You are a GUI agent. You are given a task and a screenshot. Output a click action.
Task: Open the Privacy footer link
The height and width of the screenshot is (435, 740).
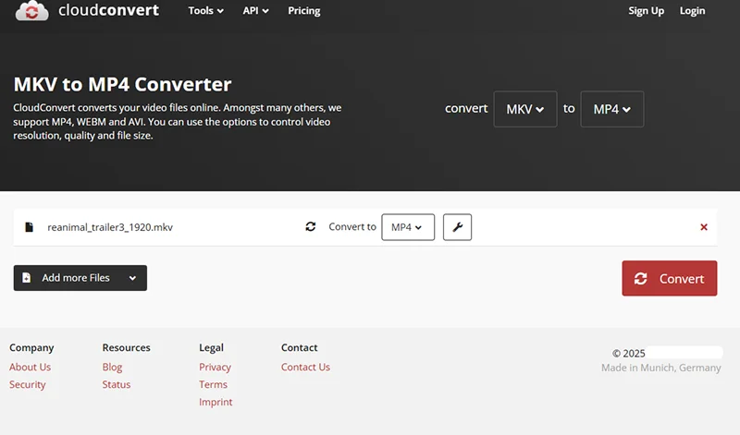(x=215, y=367)
